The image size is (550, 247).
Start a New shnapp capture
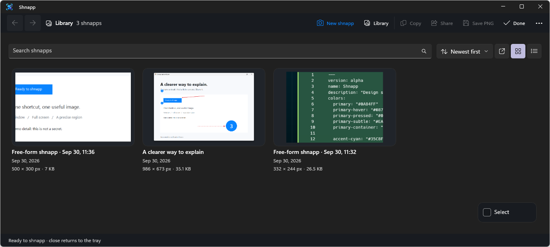[x=335, y=23]
